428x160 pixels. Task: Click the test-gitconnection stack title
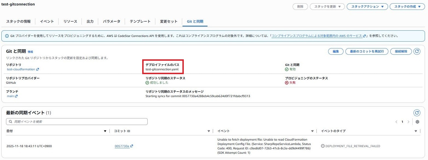pos(18,4)
